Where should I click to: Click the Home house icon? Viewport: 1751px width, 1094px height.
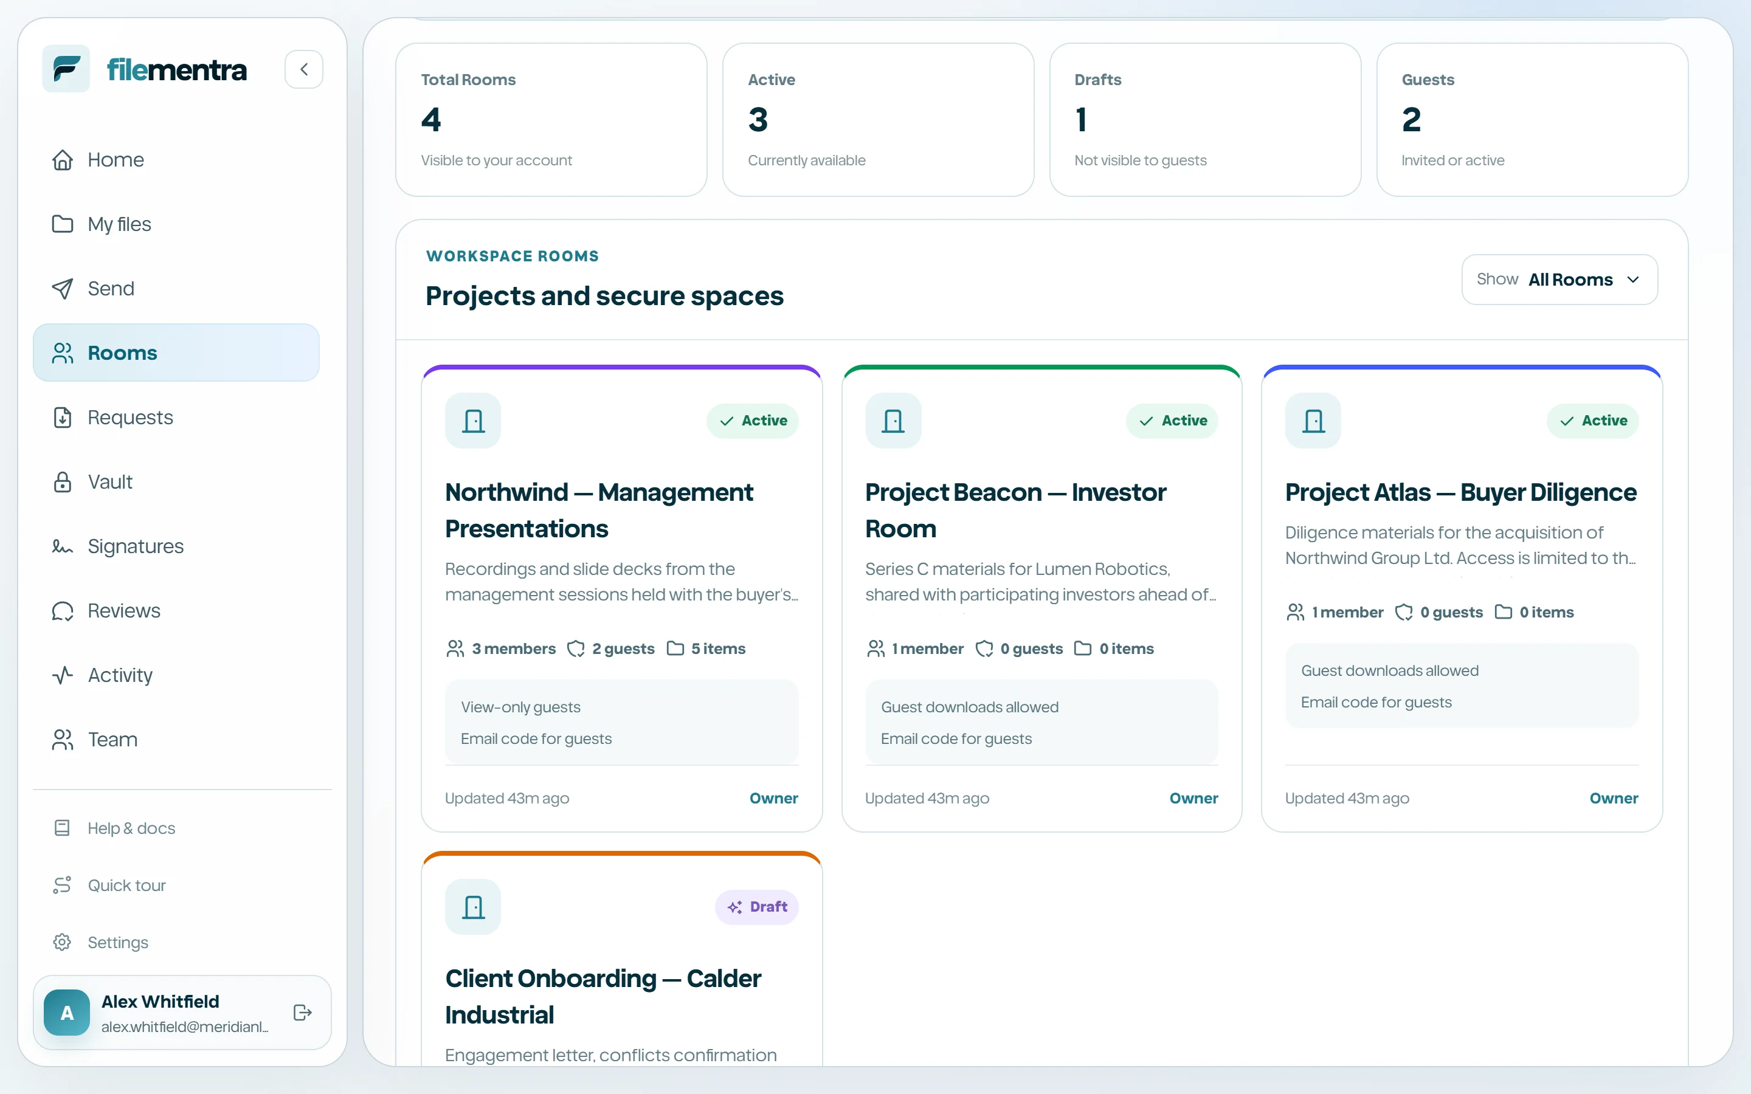[63, 160]
